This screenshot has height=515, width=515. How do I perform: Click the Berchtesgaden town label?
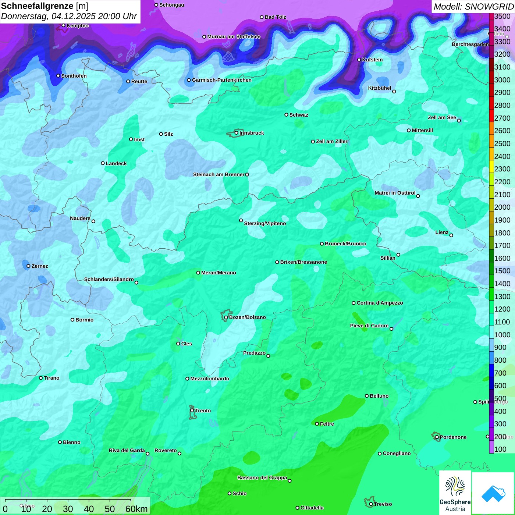click(470, 44)
